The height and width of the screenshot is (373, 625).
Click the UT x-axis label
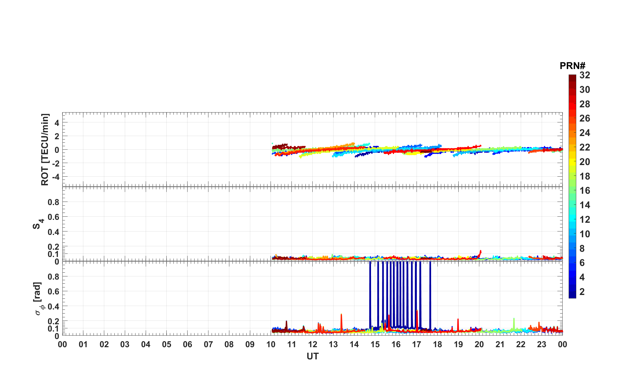(312, 356)
